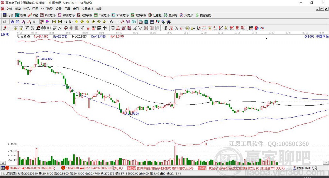Viewport: 329px width, 178px height.
Task: Click the volume pane up-triangle button
Action: [x=3, y=163]
